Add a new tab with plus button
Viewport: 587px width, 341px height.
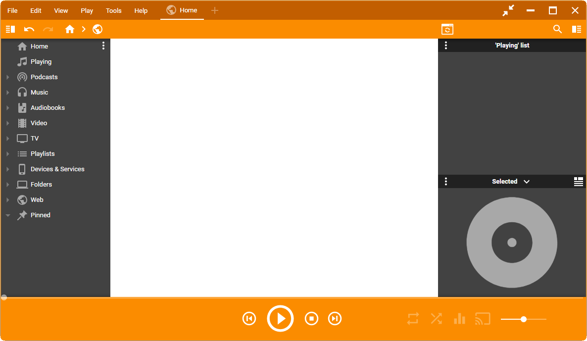[x=214, y=10]
